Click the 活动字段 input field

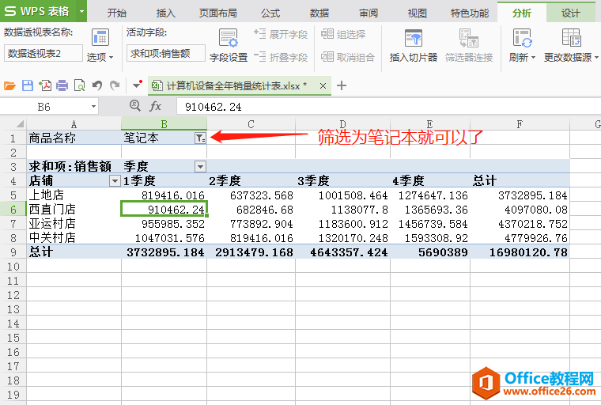click(165, 53)
